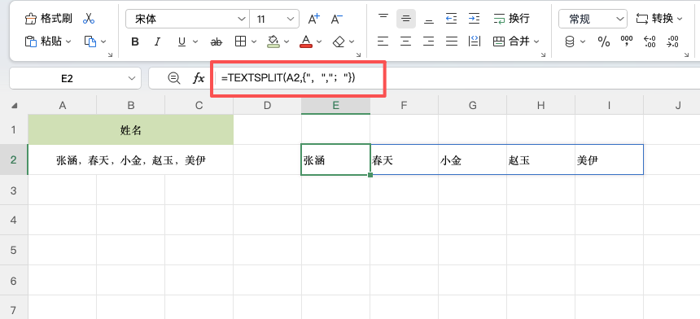Image resolution: width=700 pixels, height=319 pixels.
Task: Open the font size 11 dropdown
Action: click(291, 20)
